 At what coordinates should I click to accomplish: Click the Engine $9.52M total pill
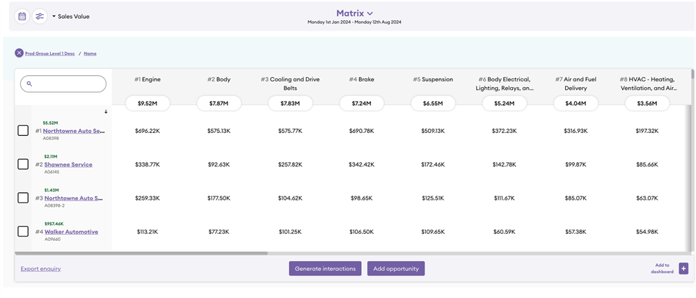[147, 103]
